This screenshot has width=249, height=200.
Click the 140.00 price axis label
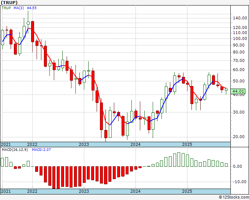click(x=240, y=18)
